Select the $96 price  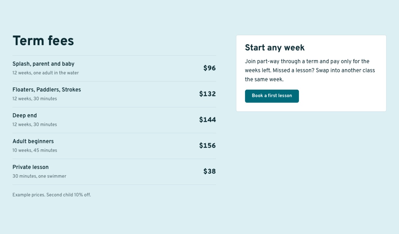click(x=209, y=68)
